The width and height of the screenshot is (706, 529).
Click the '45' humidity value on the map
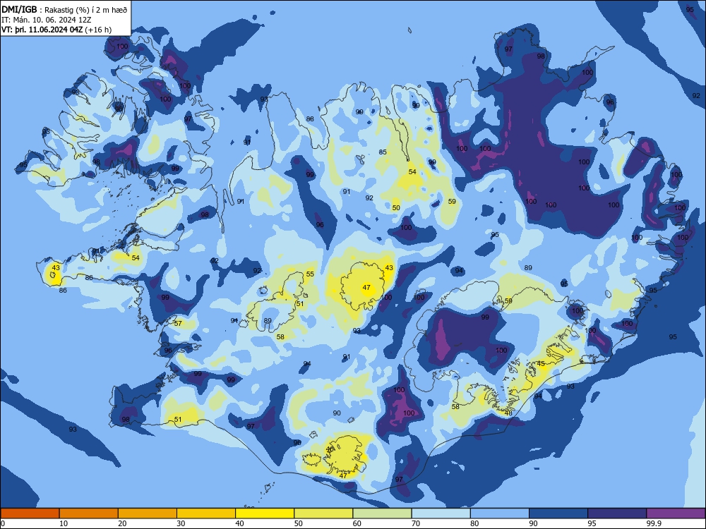(x=541, y=363)
